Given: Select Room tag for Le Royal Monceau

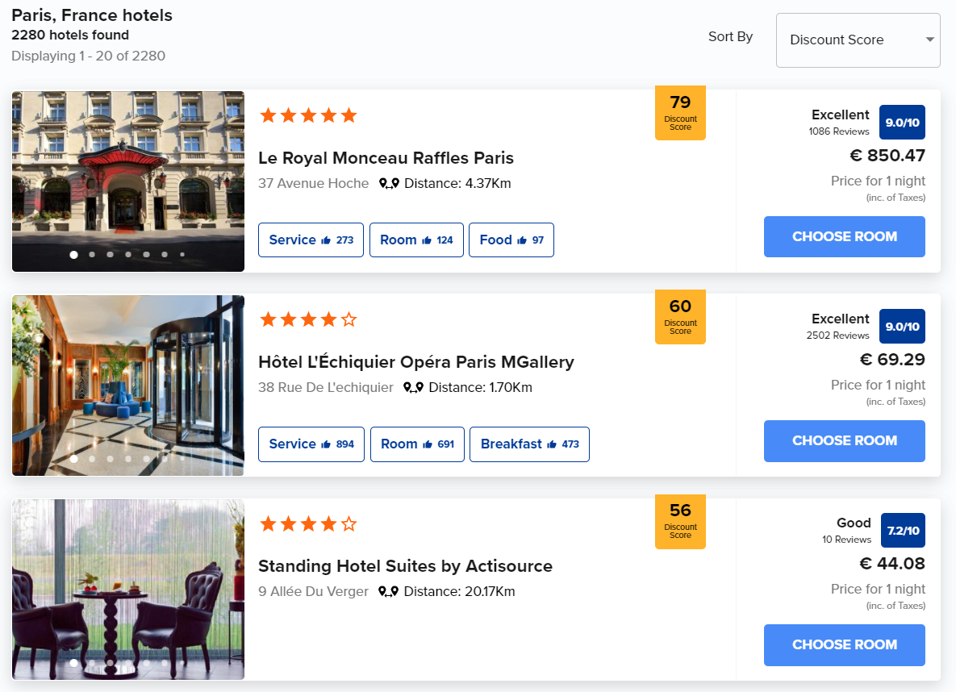Looking at the screenshot, I should pyautogui.click(x=416, y=240).
